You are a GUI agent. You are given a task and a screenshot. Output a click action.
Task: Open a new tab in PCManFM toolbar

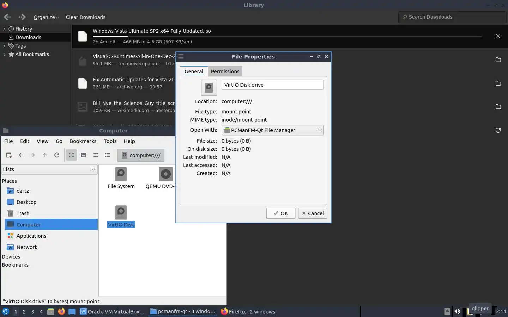[x=9, y=155]
